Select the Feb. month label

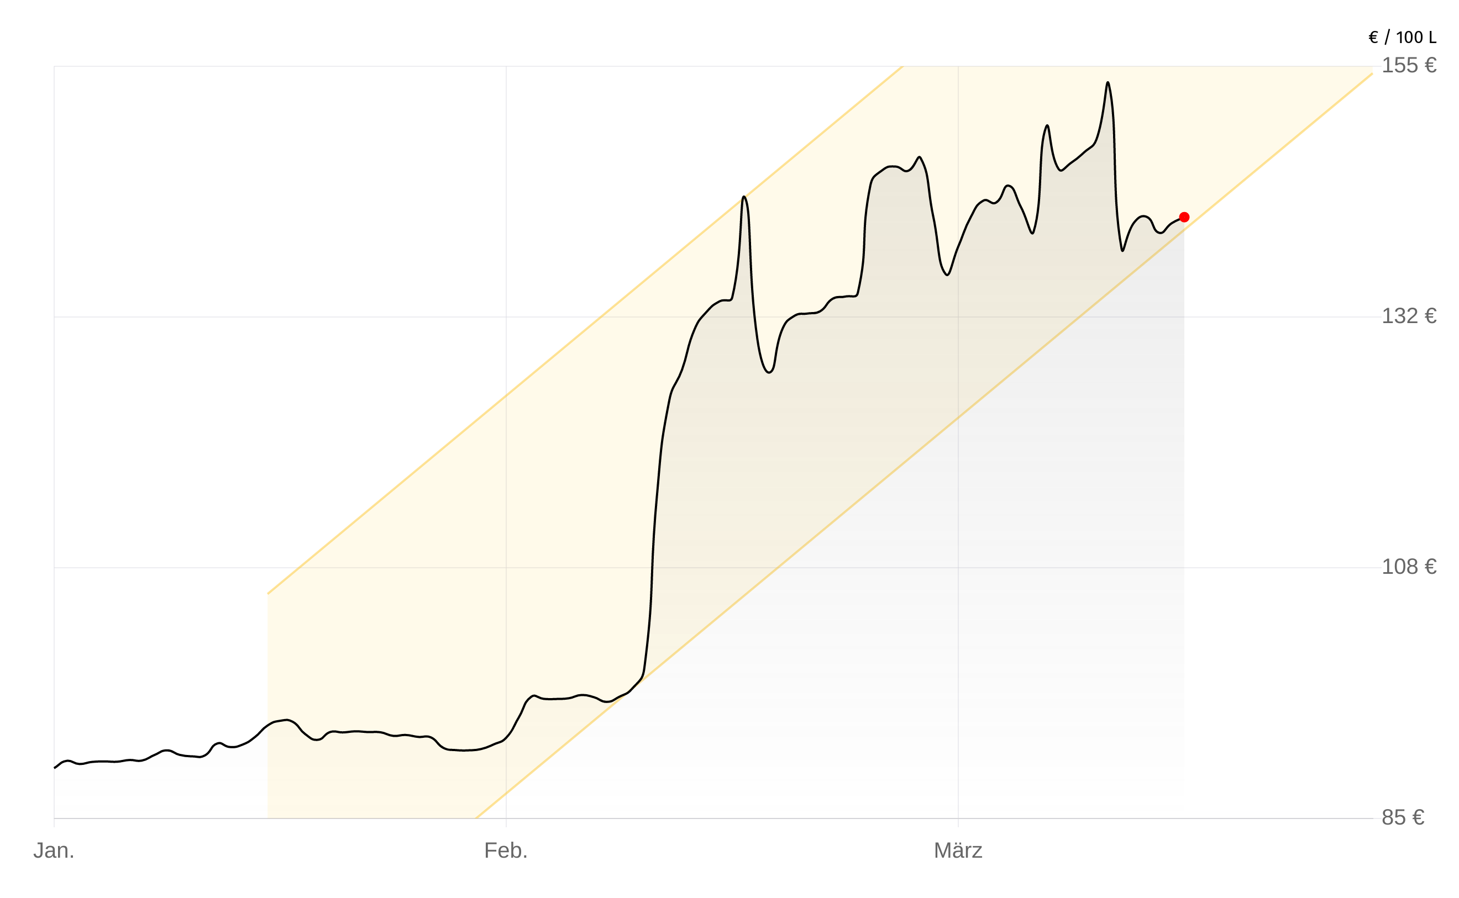click(506, 851)
